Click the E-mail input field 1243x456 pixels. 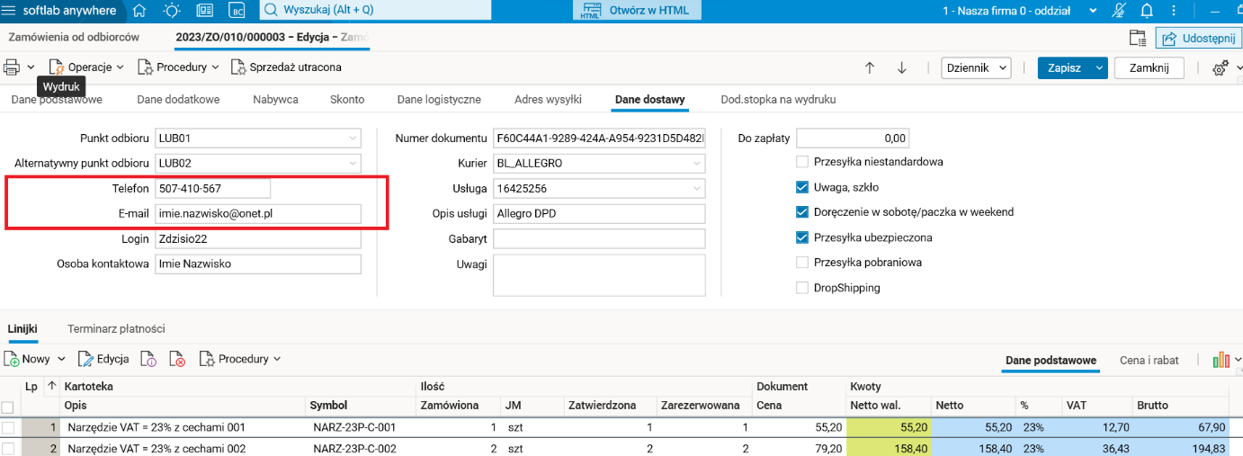point(258,214)
